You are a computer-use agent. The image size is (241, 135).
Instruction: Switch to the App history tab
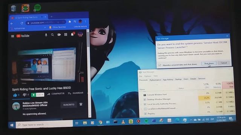(x=168, y=79)
